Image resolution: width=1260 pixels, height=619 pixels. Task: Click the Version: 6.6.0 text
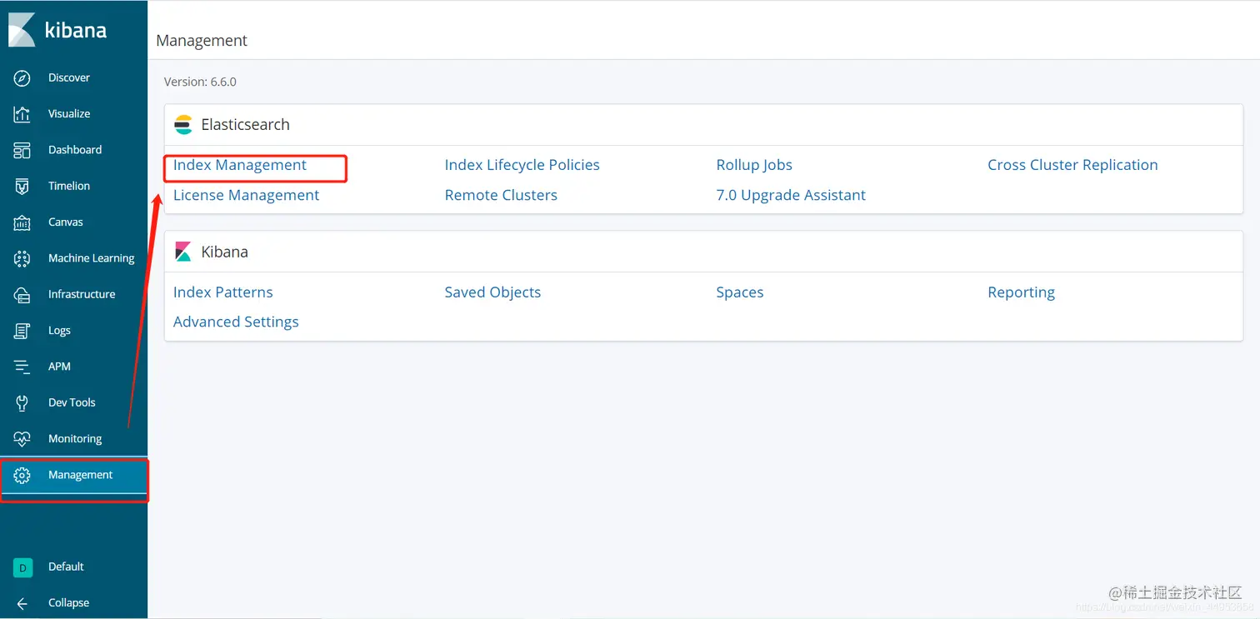click(x=200, y=82)
